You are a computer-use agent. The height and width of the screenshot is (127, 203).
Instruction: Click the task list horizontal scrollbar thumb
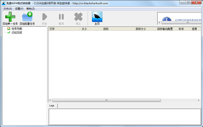coord(107,101)
